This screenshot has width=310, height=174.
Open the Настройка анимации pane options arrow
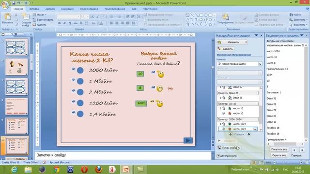(x=256, y=35)
